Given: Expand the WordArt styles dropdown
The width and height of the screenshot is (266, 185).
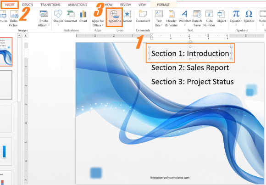Looking at the screenshot, I should tap(185, 25).
